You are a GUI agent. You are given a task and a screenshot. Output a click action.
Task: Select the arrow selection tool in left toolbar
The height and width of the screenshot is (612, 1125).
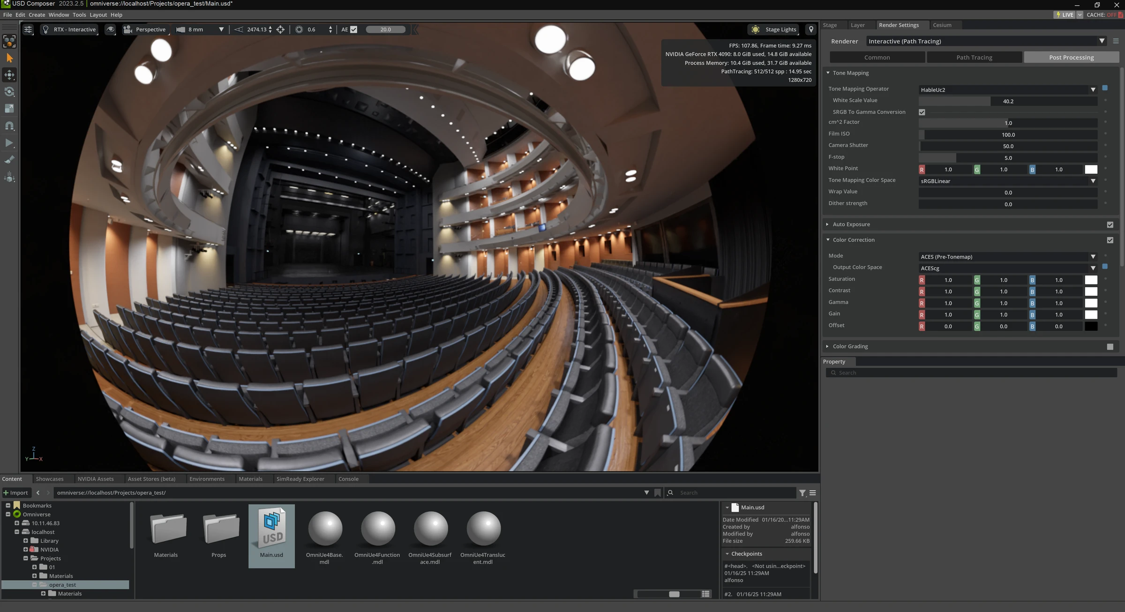pos(9,58)
